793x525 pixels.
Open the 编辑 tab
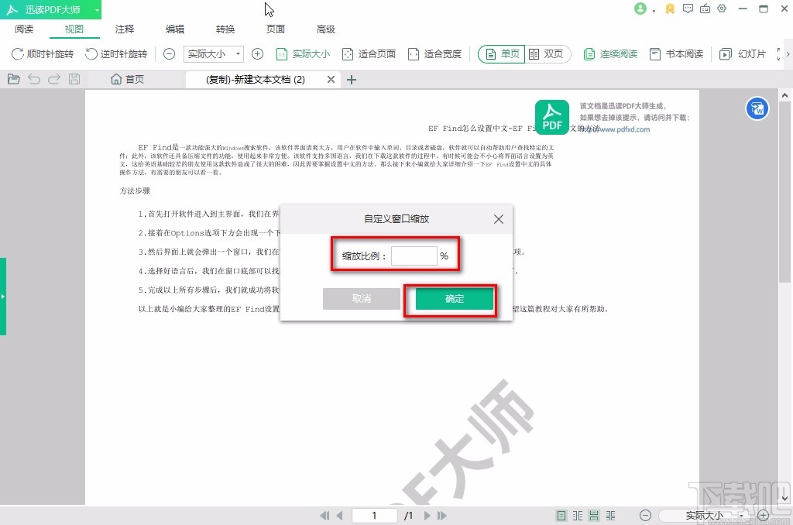[x=175, y=29]
